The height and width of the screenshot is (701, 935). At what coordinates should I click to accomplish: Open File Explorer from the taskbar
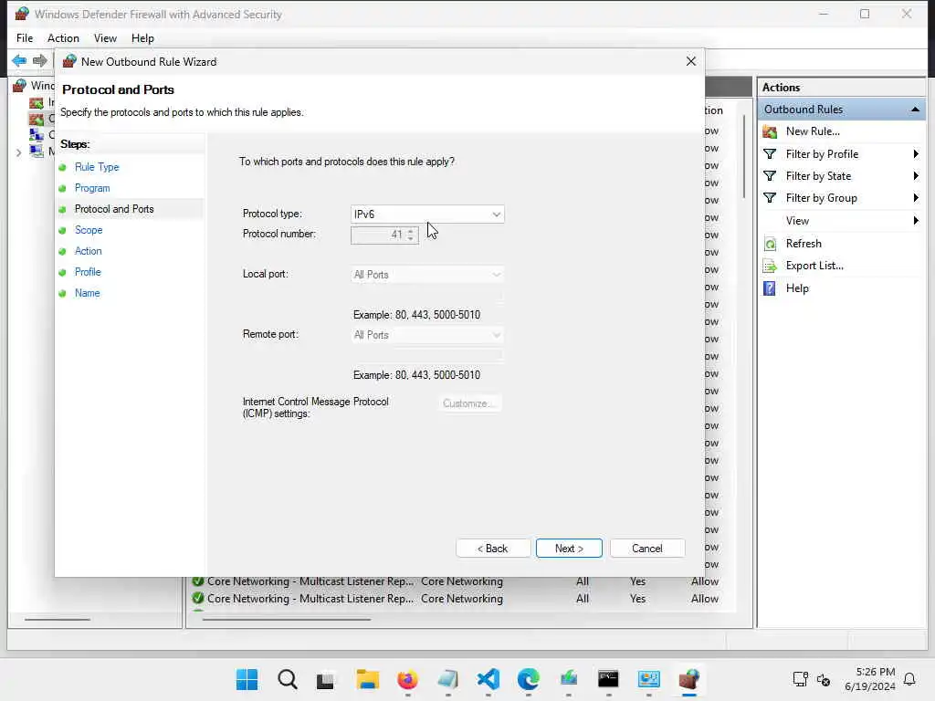(367, 679)
